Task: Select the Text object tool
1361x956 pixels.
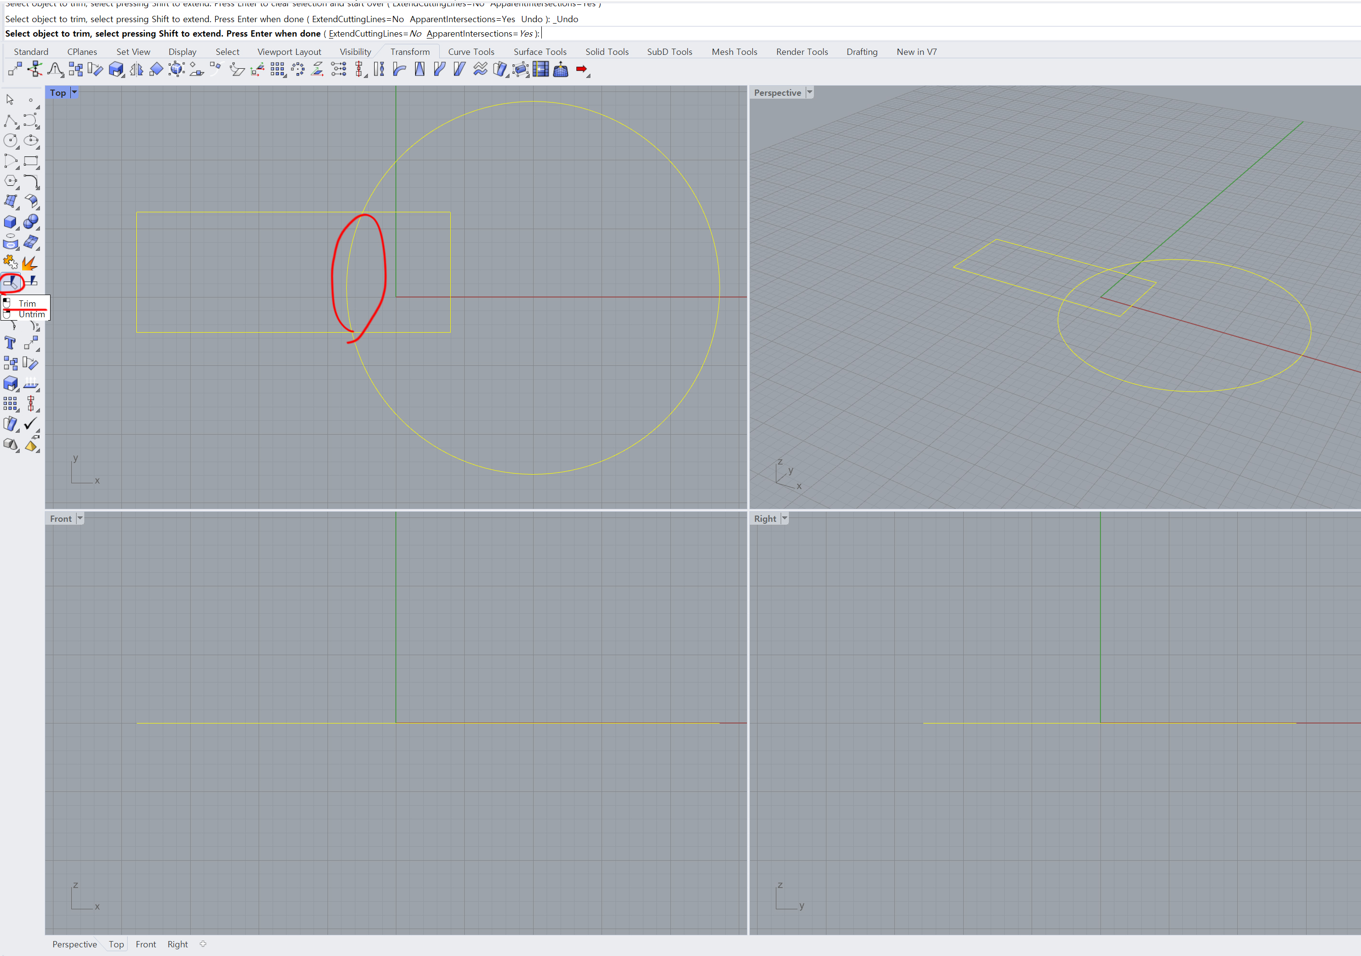Action: [x=11, y=343]
